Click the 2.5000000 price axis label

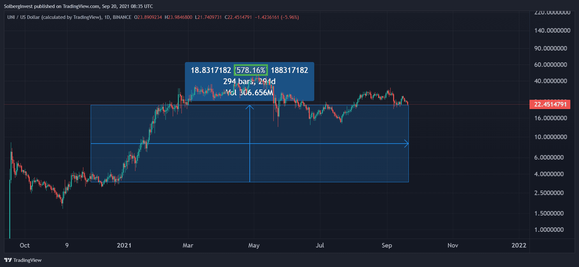(549, 193)
